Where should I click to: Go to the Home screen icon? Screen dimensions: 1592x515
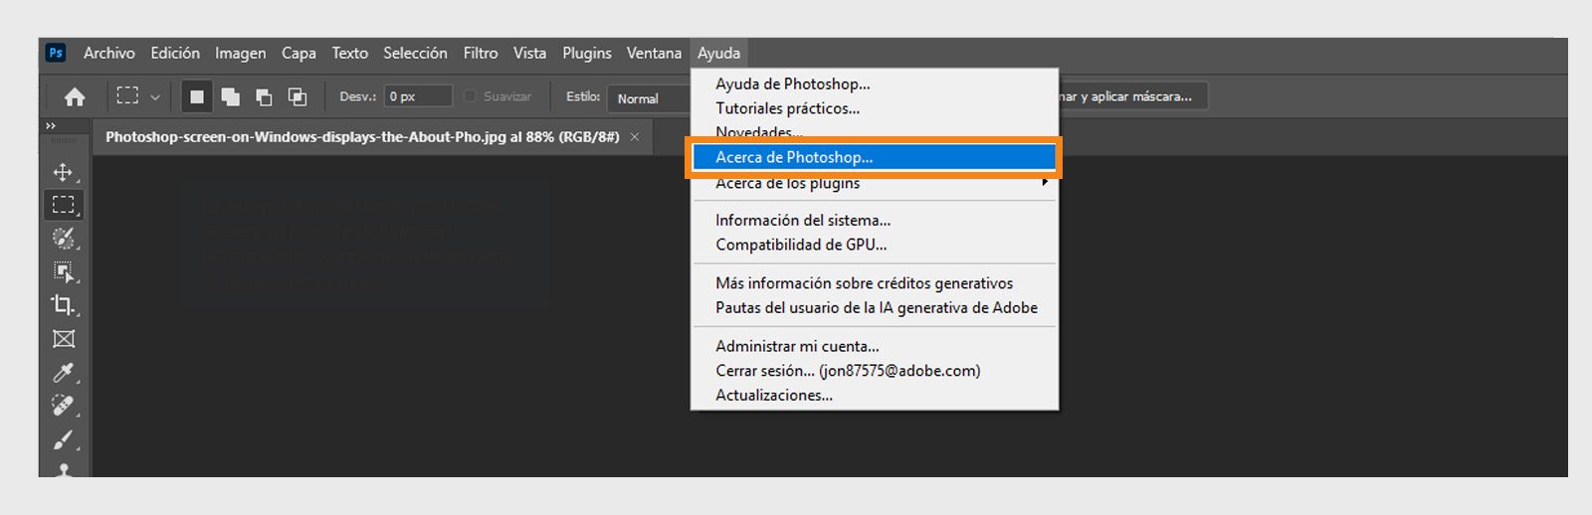75,96
